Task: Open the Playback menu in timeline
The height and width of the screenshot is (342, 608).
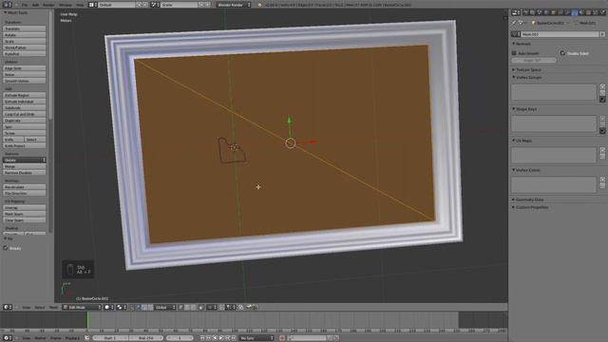Action: (72, 338)
